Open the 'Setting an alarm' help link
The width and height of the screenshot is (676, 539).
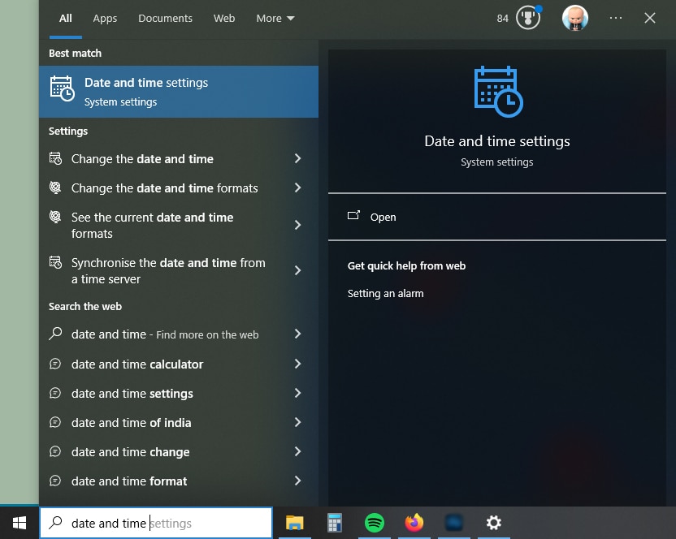385,294
